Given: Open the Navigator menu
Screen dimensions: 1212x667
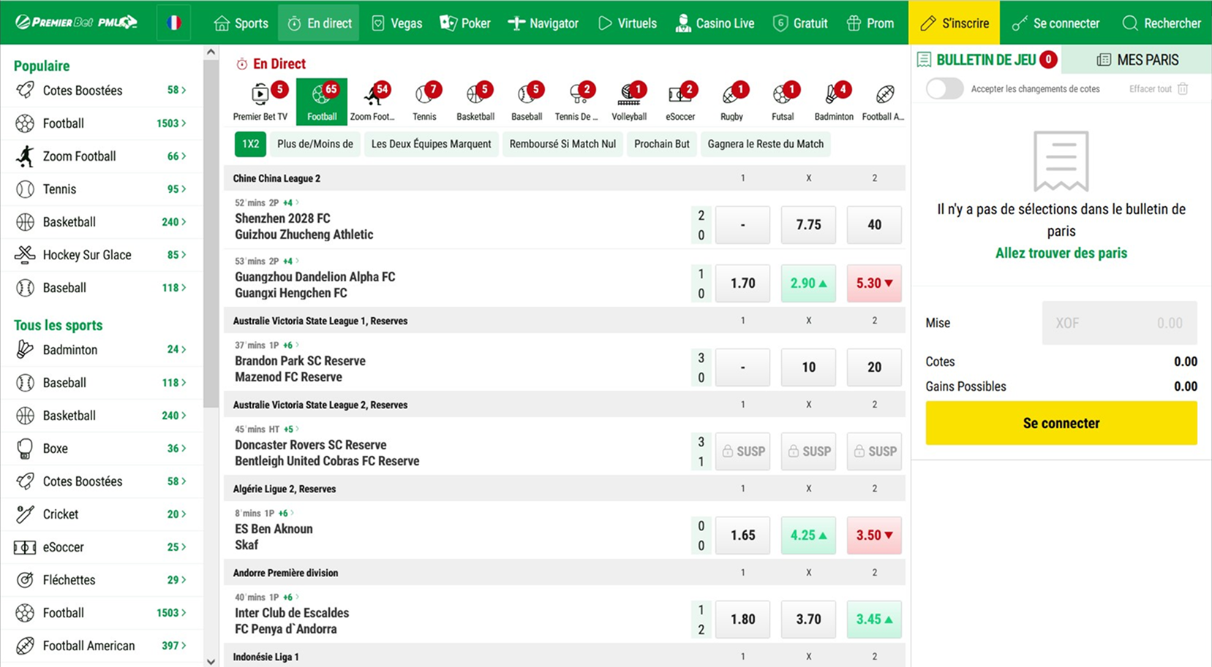Looking at the screenshot, I should (x=543, y=23).
